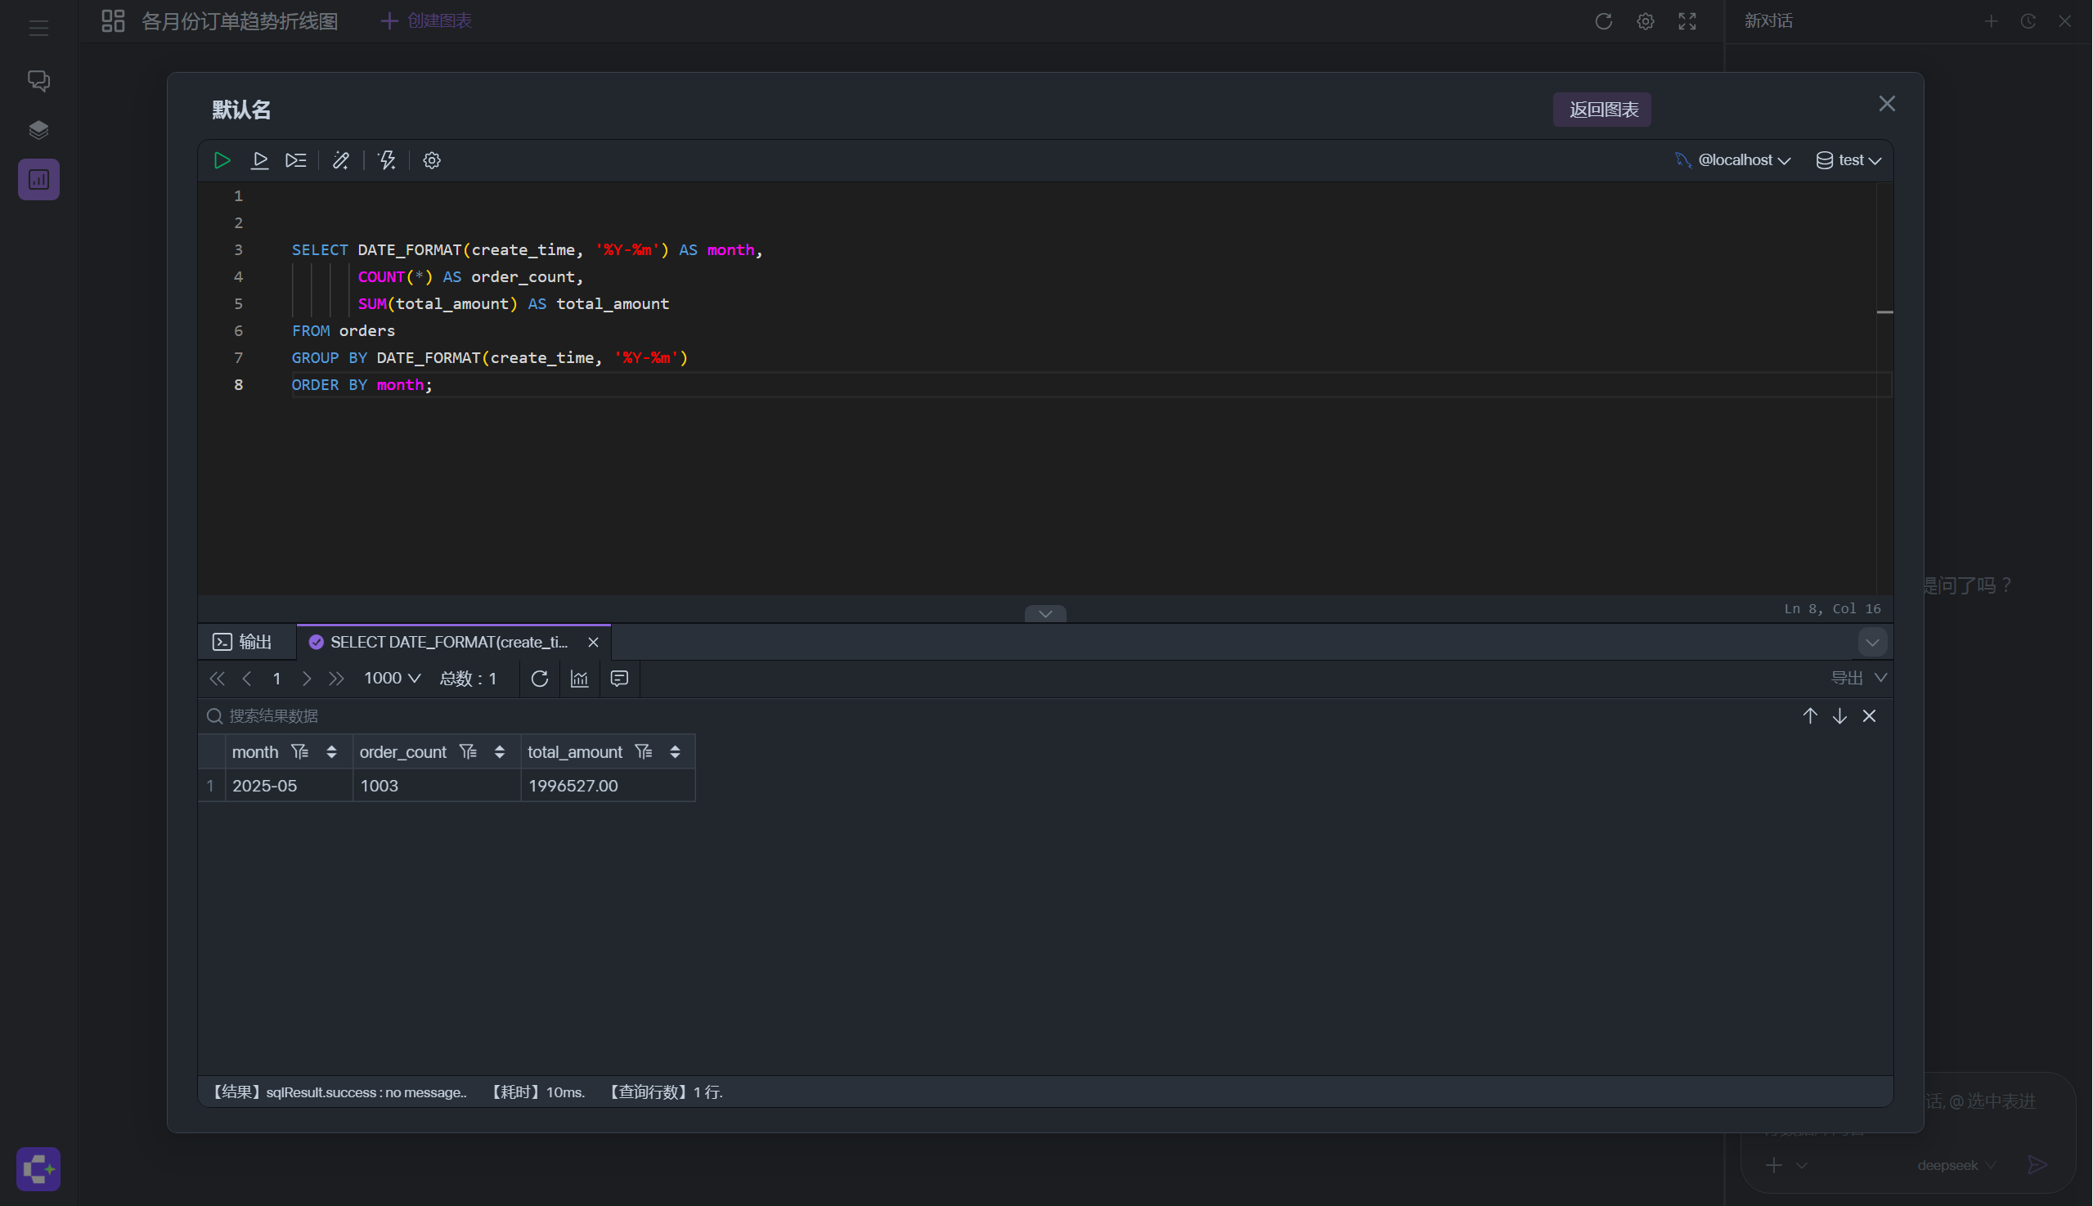Open the 1000 page size dropdown
This screenshot has height=1206, width=2093.
point(393,679)
